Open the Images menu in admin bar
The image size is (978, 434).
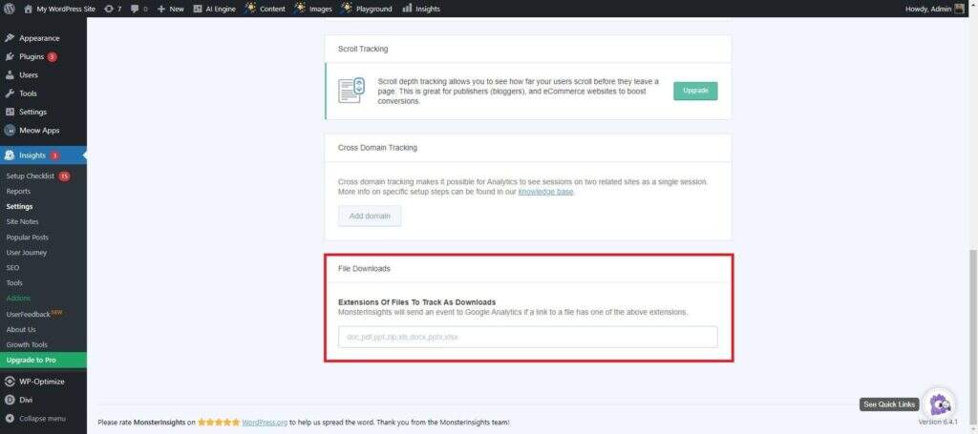tap(313, 9)
